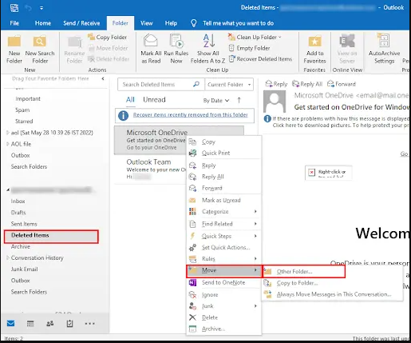The image size is (411, 343).
Task: Expand the aol Sat May 28 folder
Action: (x=7, y=133)
